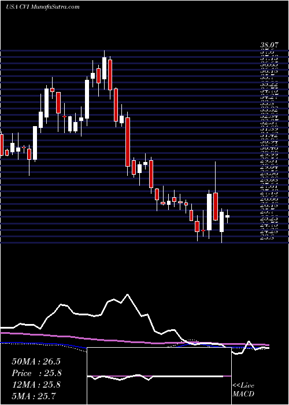Select the '50MA : 26.5' readout
The image size is (289, 405).
[x=36, y=362]
